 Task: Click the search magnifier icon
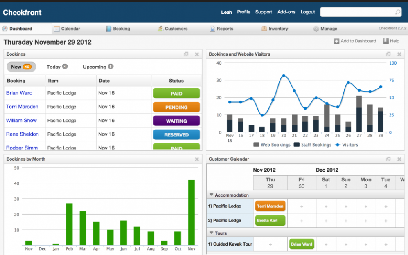tap(398, 12)
